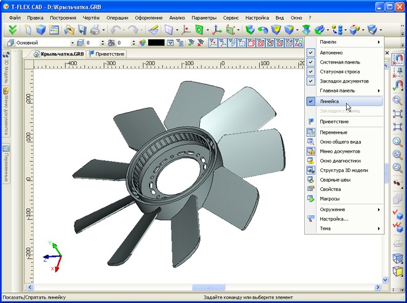Select the local coordinate system icon
407x303 pixels.
pos(216,30)
